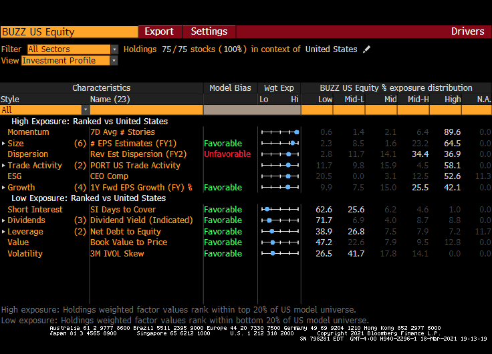
Task: Click the Momentum weight exposure dot plot
Action: tap(279, 132)
